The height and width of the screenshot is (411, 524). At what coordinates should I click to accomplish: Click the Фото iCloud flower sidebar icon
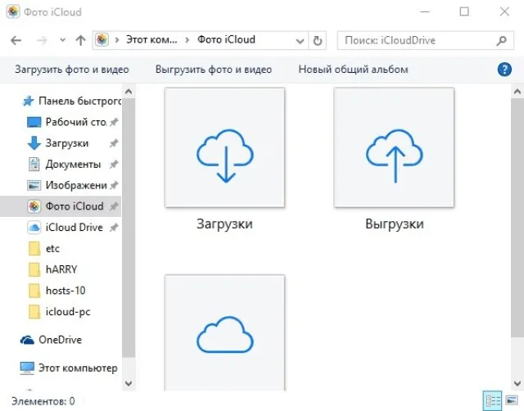pyautogui.click(x=34, y=206)
